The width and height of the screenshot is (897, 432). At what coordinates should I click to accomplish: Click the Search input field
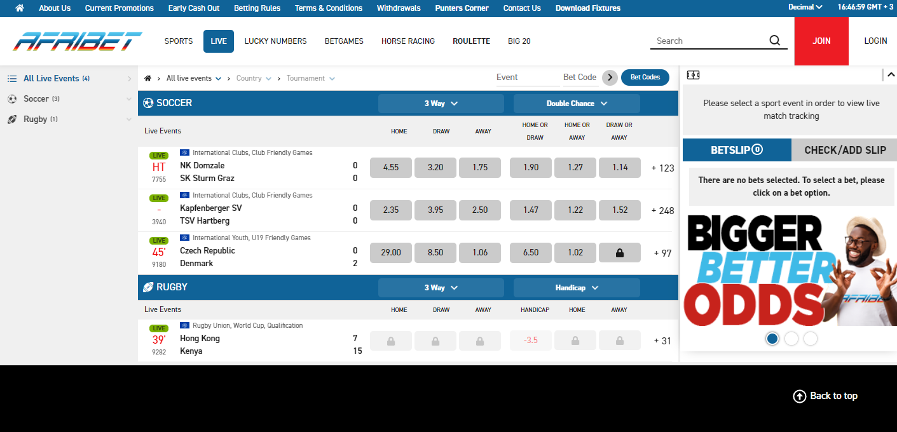point(708,41)
